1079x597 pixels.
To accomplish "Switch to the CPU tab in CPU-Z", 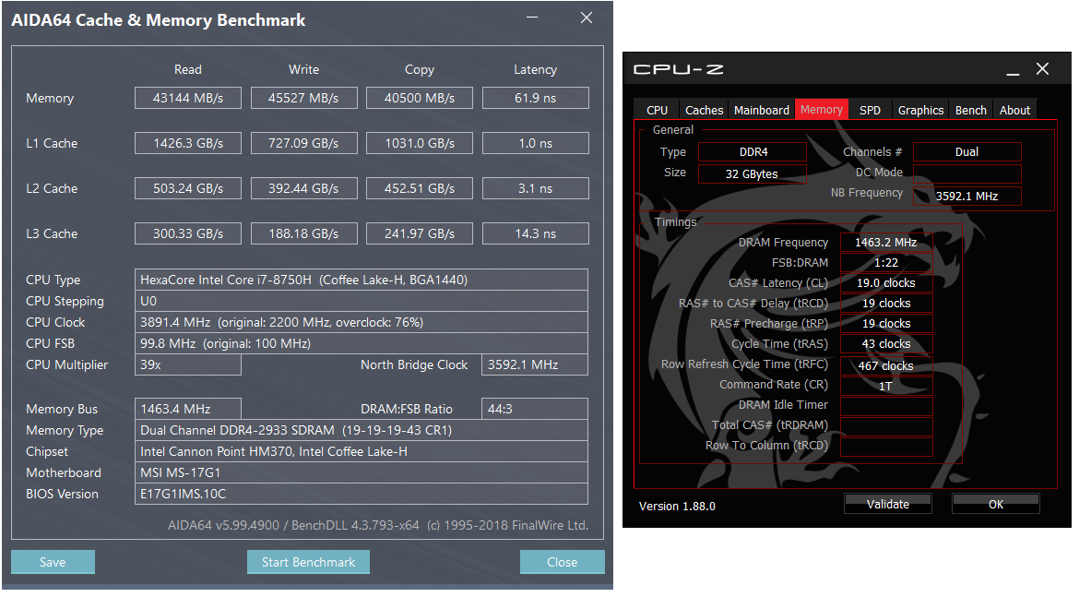I will tap(658, 110).
